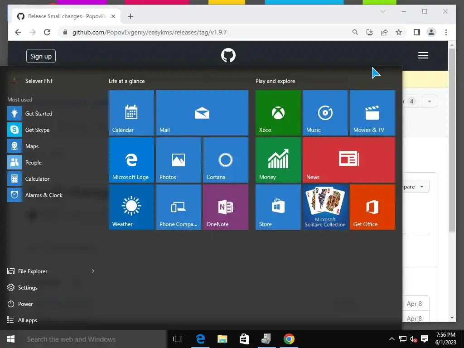Open File Explorer from the taskbar
Viewport: 464px width, 348px height.
222,339
